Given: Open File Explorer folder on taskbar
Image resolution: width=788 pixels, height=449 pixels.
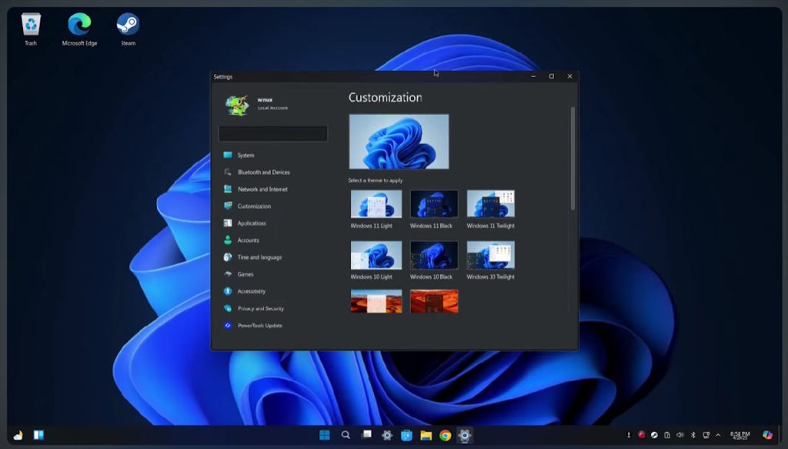Looking at the screenshot, I should click(x=426, y=435).
